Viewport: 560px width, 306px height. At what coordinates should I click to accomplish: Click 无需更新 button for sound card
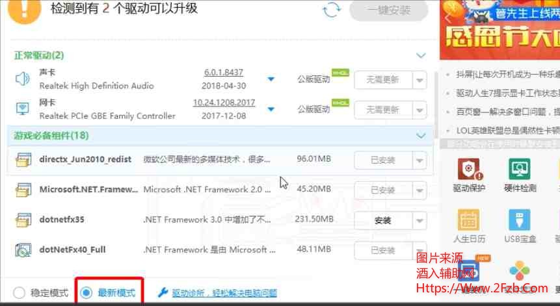click(383, 80)
